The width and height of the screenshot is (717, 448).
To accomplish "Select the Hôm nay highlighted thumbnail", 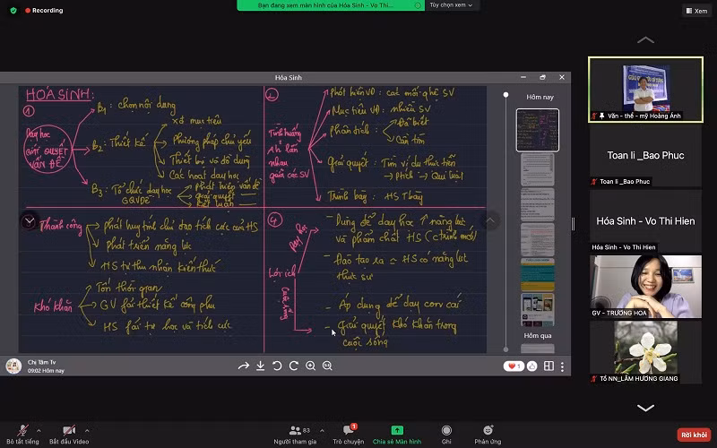I will 538,130.
